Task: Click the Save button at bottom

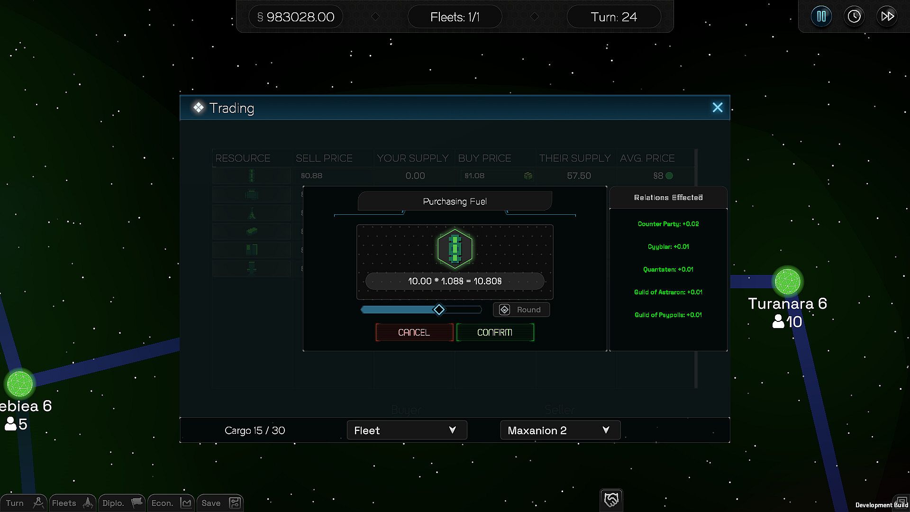Action: tap(220, 503)
